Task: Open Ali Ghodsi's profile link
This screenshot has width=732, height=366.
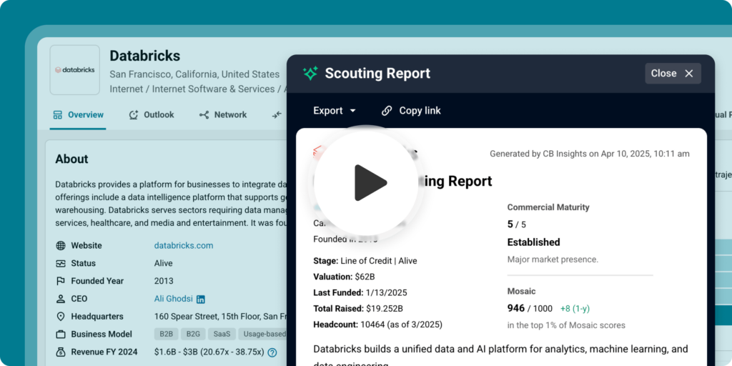Action: pos(173,299)
